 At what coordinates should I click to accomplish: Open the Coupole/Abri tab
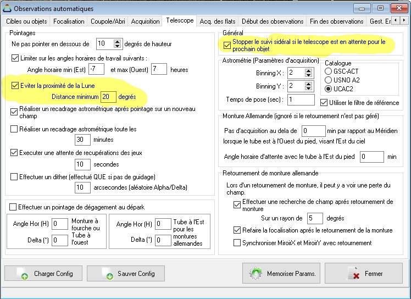click(109, 21)
